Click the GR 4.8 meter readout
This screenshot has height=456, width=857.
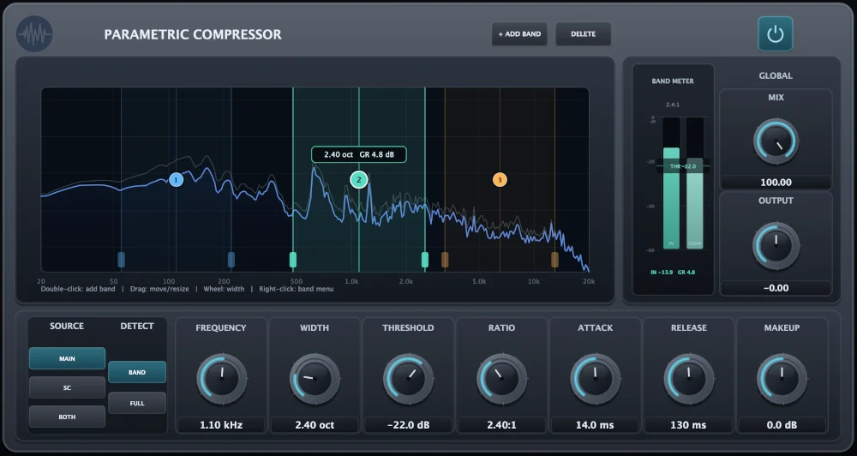[686, 273]
